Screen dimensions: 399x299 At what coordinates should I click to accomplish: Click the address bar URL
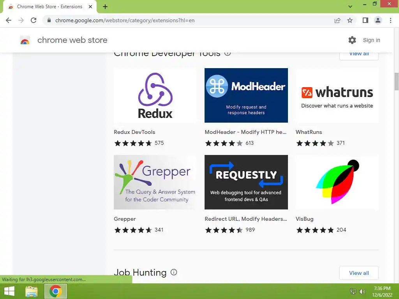click(125, 20)
